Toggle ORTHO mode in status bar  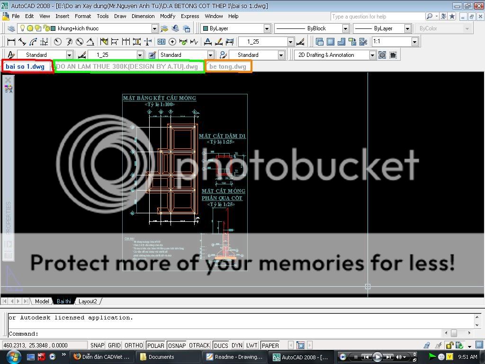(134, 345)
